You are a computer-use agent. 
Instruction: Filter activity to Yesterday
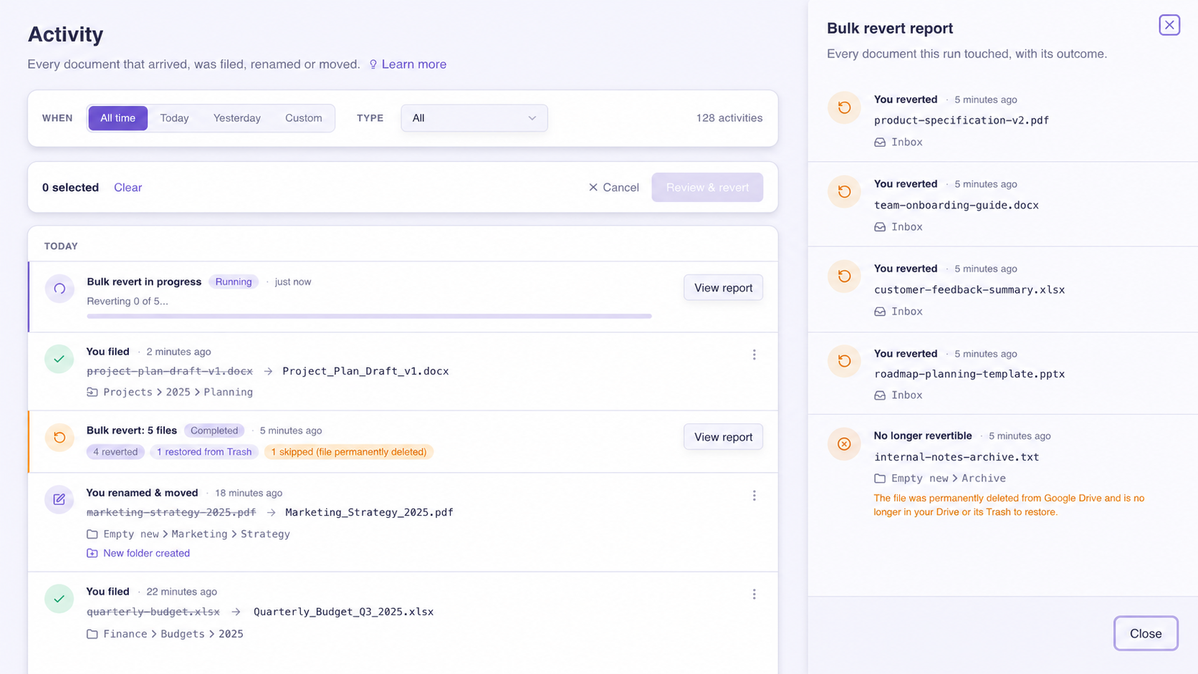(x=237, y=118)
